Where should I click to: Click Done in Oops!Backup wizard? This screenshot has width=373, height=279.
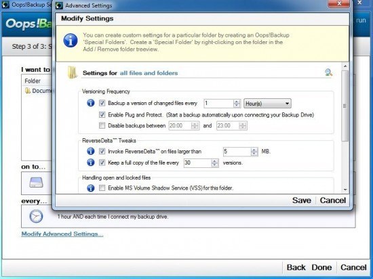click(x=321, y=267)
